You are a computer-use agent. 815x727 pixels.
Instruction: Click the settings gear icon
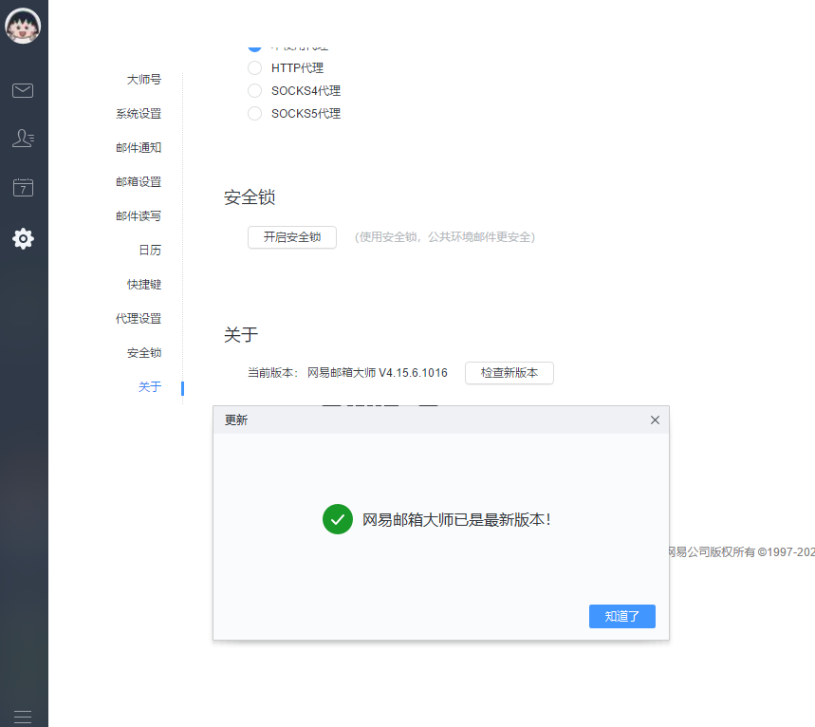23,239
